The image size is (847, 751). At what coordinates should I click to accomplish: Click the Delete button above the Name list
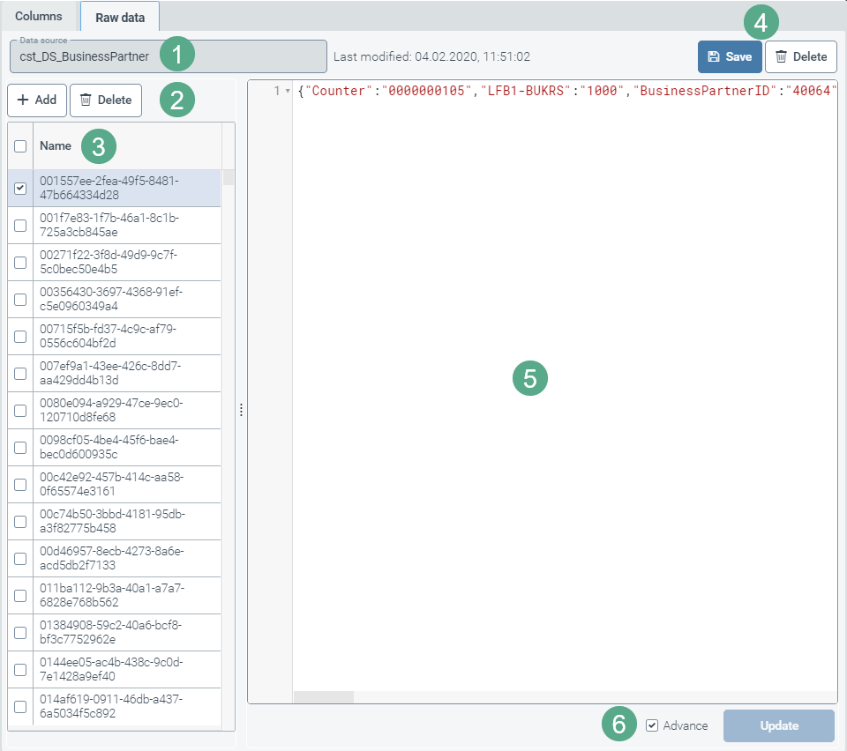[x=106, y=100]
